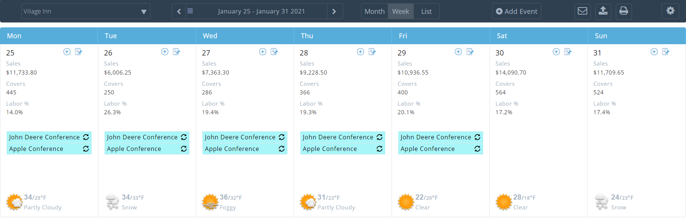Open Friday's John Deere Conference event
Image resolution: width=686 pixels, height=218 pixels.
tap(435, 137)
